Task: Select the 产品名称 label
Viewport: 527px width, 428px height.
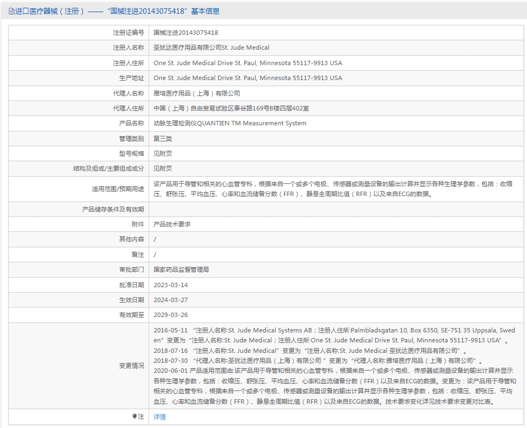Action: pyautogui.click(x=131, y=123)
